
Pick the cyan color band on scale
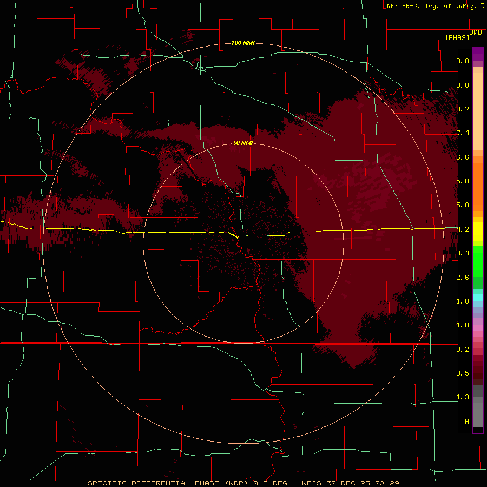[478, 298]
